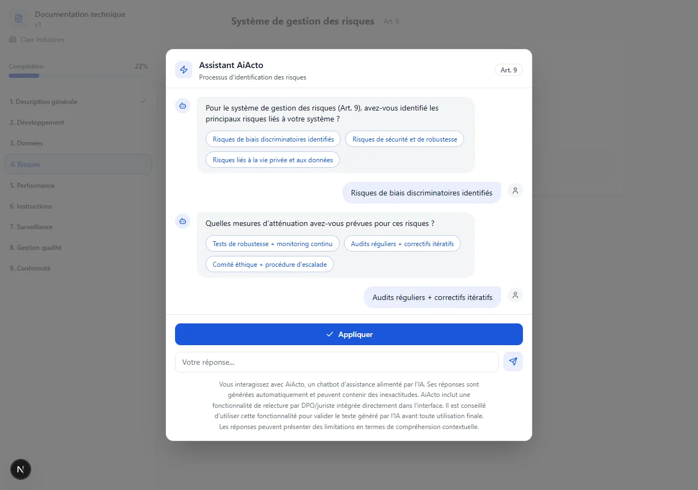The height and width of the screenshot is (490, 698).
Task: Open '1. Description générale' section
Action: tap(44, 102)
